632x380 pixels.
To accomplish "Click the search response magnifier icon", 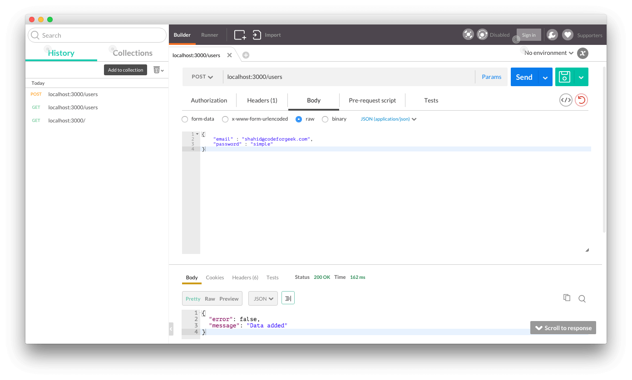I will (582, 298).
